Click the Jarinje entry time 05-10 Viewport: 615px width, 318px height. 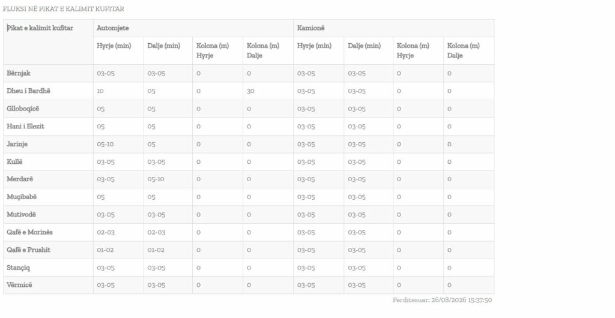pyautogui.click(x=105, y=144)
